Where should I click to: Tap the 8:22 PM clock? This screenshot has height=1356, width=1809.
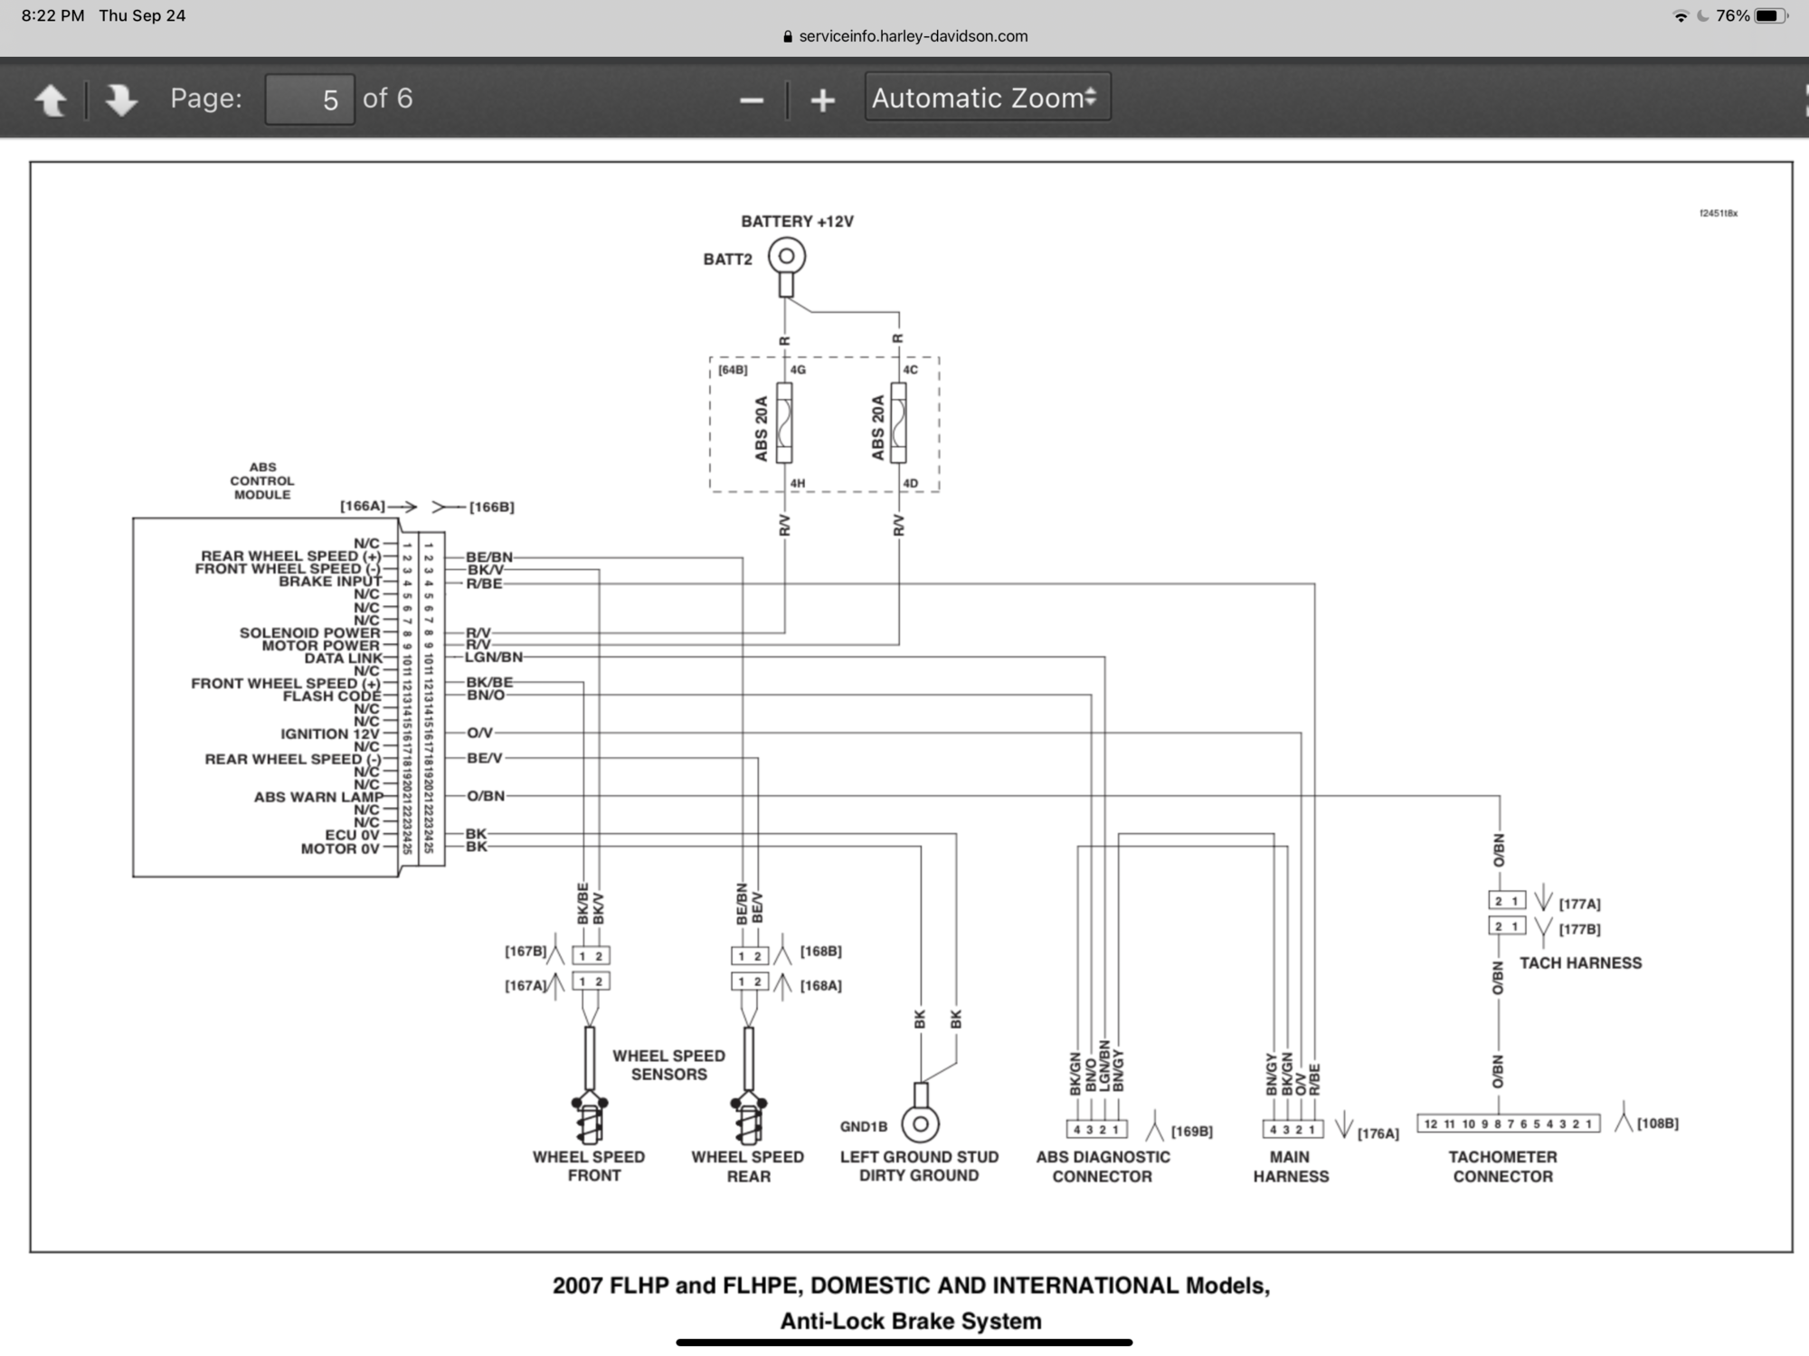click(x=52, y=15)
